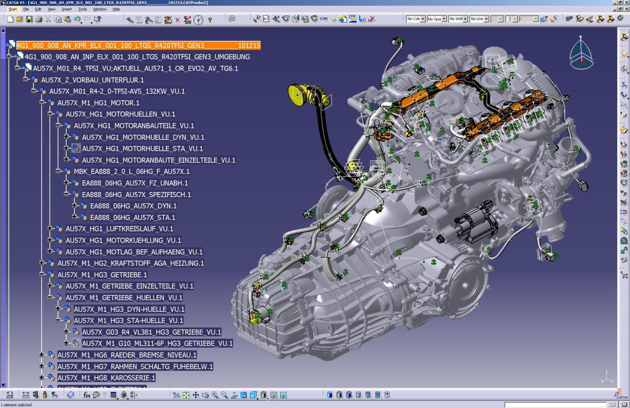Open the Insert menu

tap(67, 9)
